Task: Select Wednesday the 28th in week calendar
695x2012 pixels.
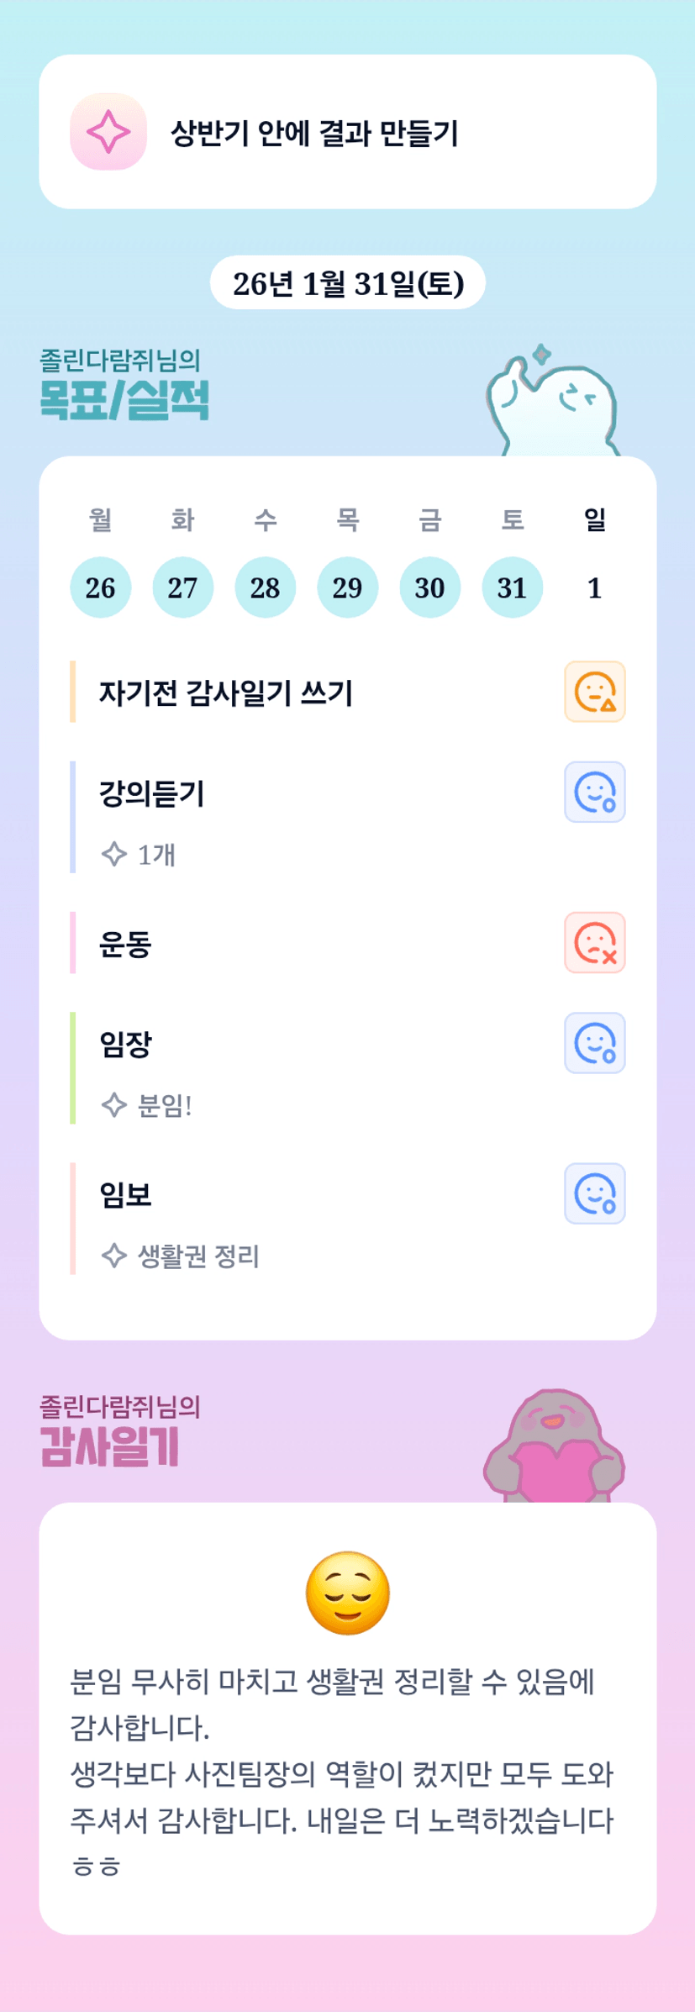Action: point(265,587)
